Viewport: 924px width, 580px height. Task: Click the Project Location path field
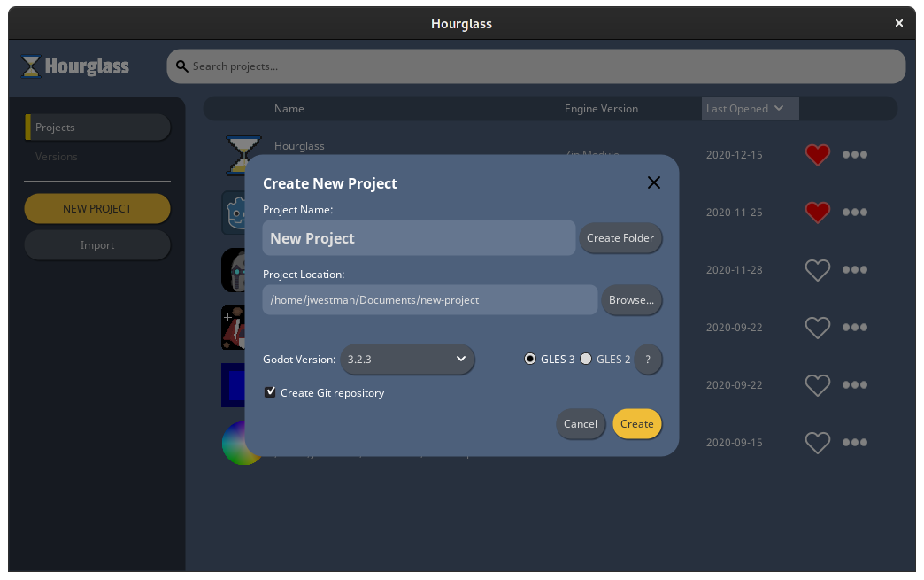[430, 300]
